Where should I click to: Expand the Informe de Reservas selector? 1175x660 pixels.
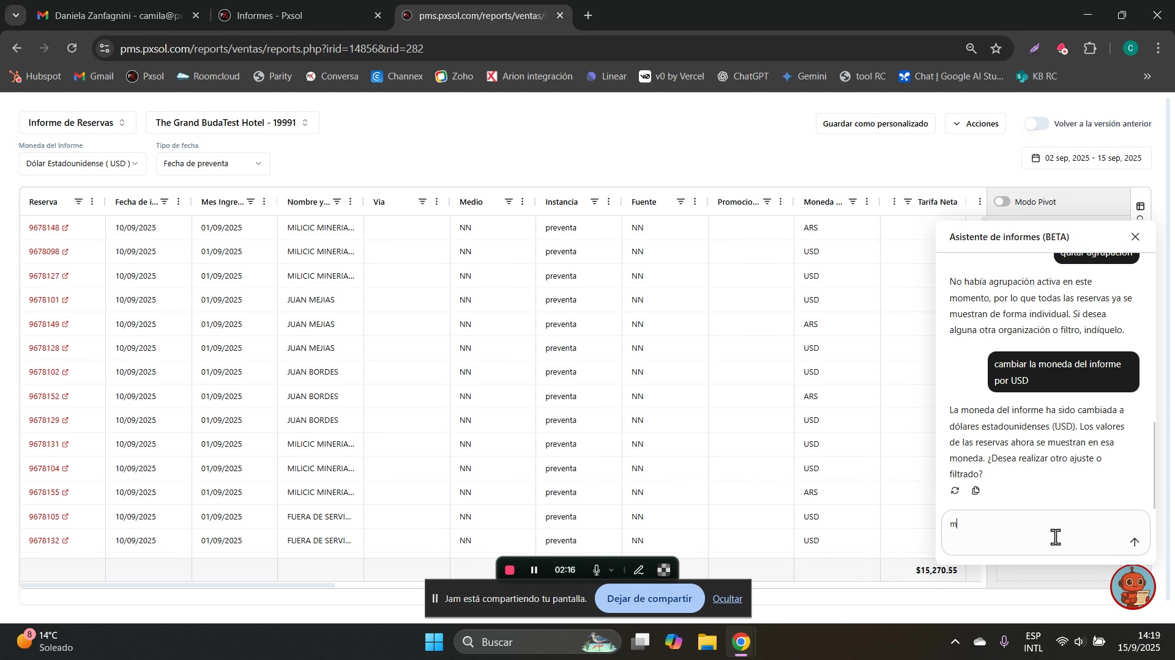point(78,123)
